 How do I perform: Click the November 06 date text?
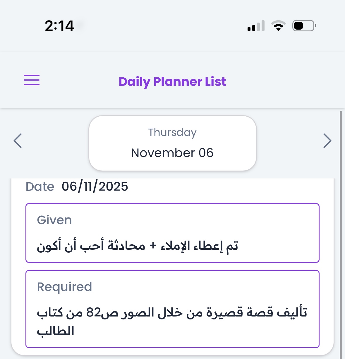pos(172,153)
